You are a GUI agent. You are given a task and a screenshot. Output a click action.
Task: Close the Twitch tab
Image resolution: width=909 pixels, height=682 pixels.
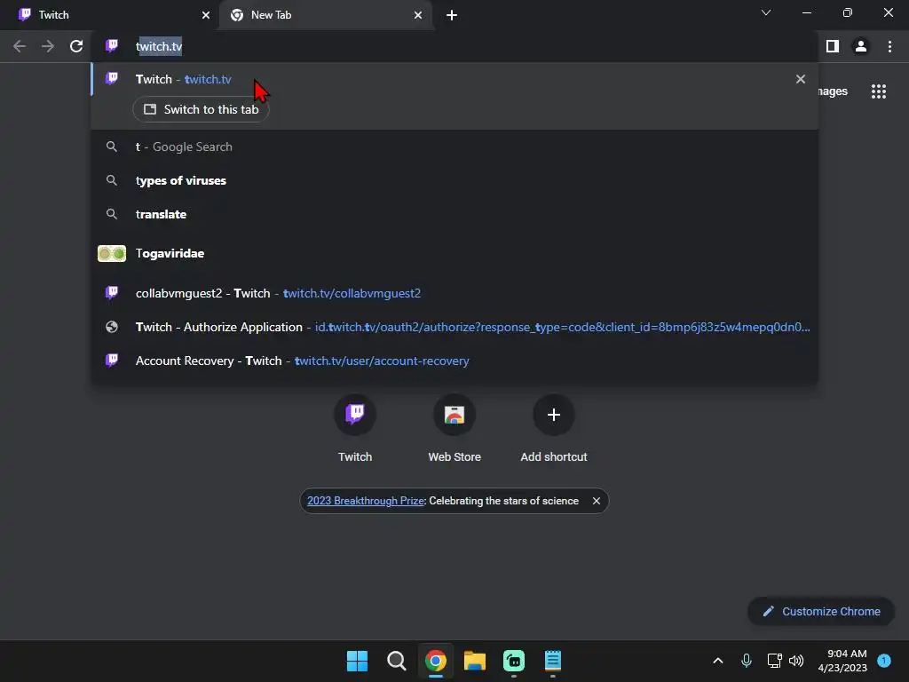pyautogui.click(x=206, y=15)
